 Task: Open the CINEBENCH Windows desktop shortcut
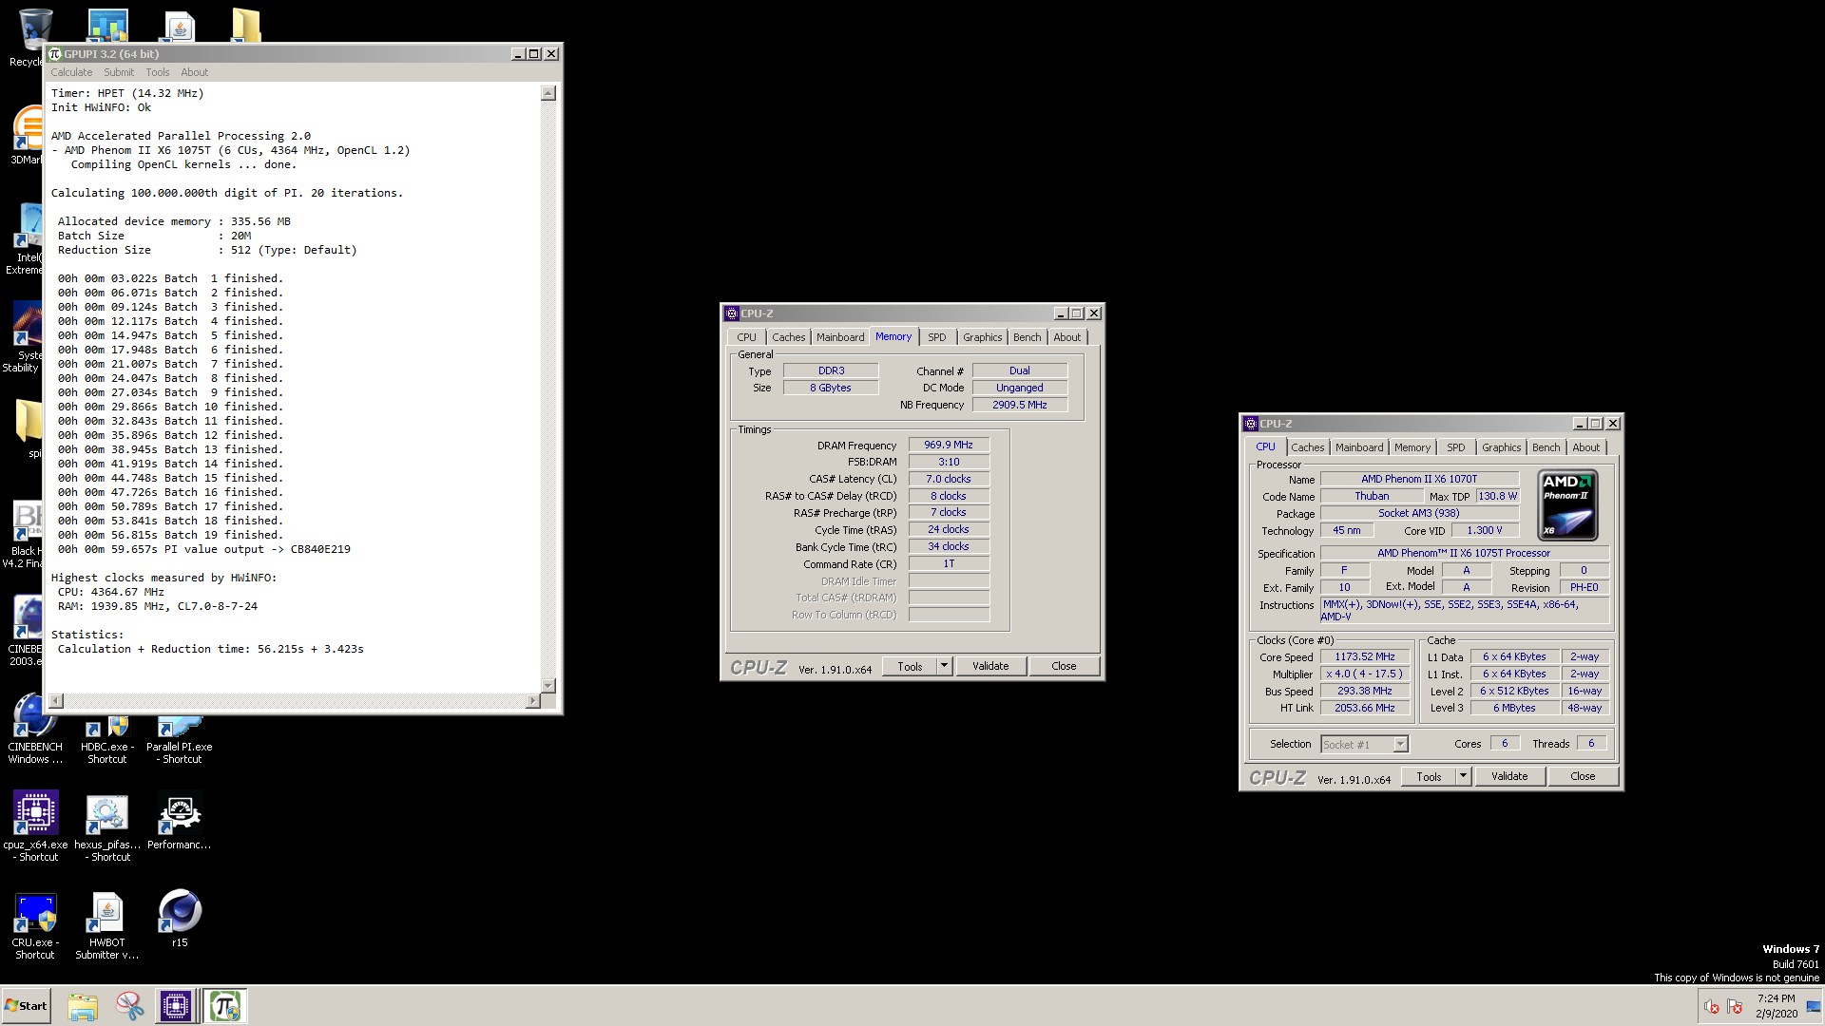pyautogui.click(x=35, y=730)
